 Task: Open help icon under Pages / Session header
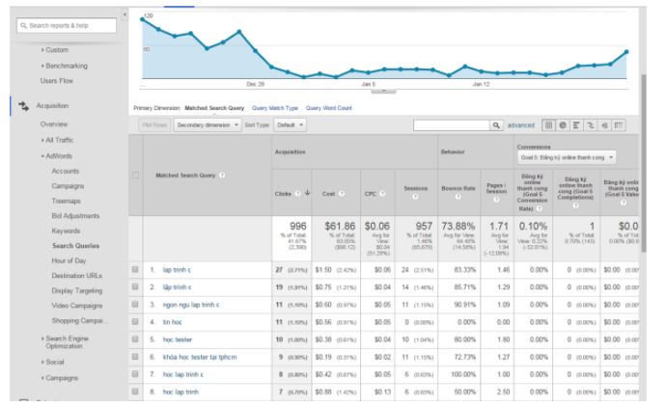(x=496, y=200)
